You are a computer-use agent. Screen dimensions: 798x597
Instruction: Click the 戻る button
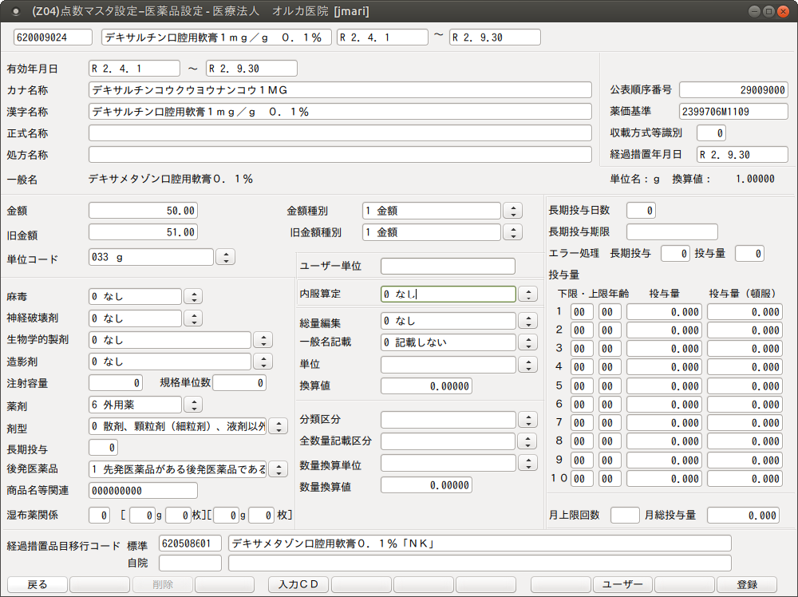pos(38,584)
